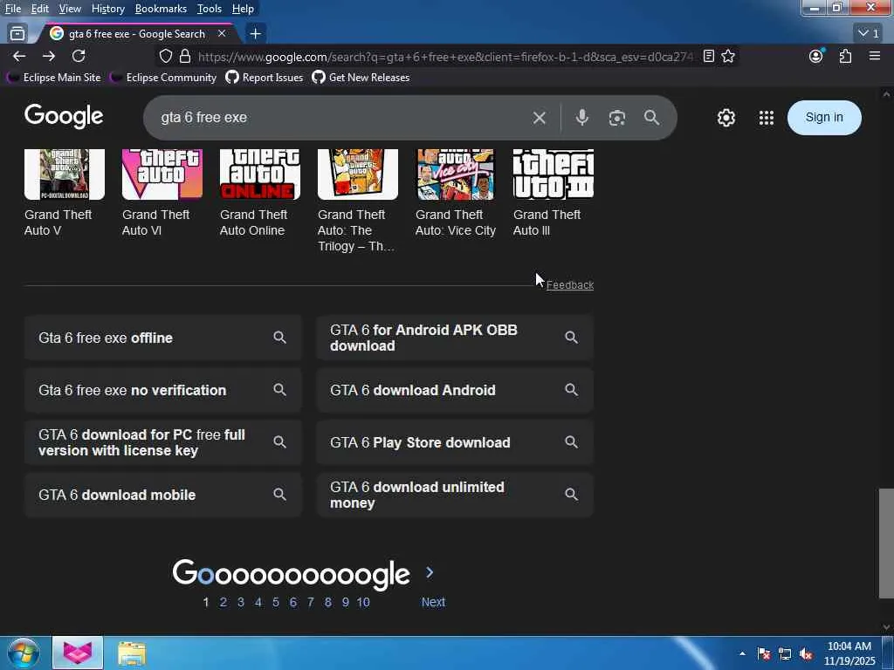Screen dimensions: 894x670
Task: Open Grand Theft Auto V thumbnail
Action: tap(65, 174)
